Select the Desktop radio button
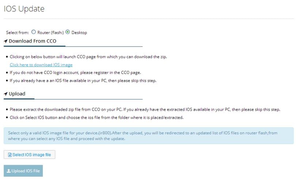The width and height of the screenshot is (296, 179). pyautogui.click(x=68, y=32)
